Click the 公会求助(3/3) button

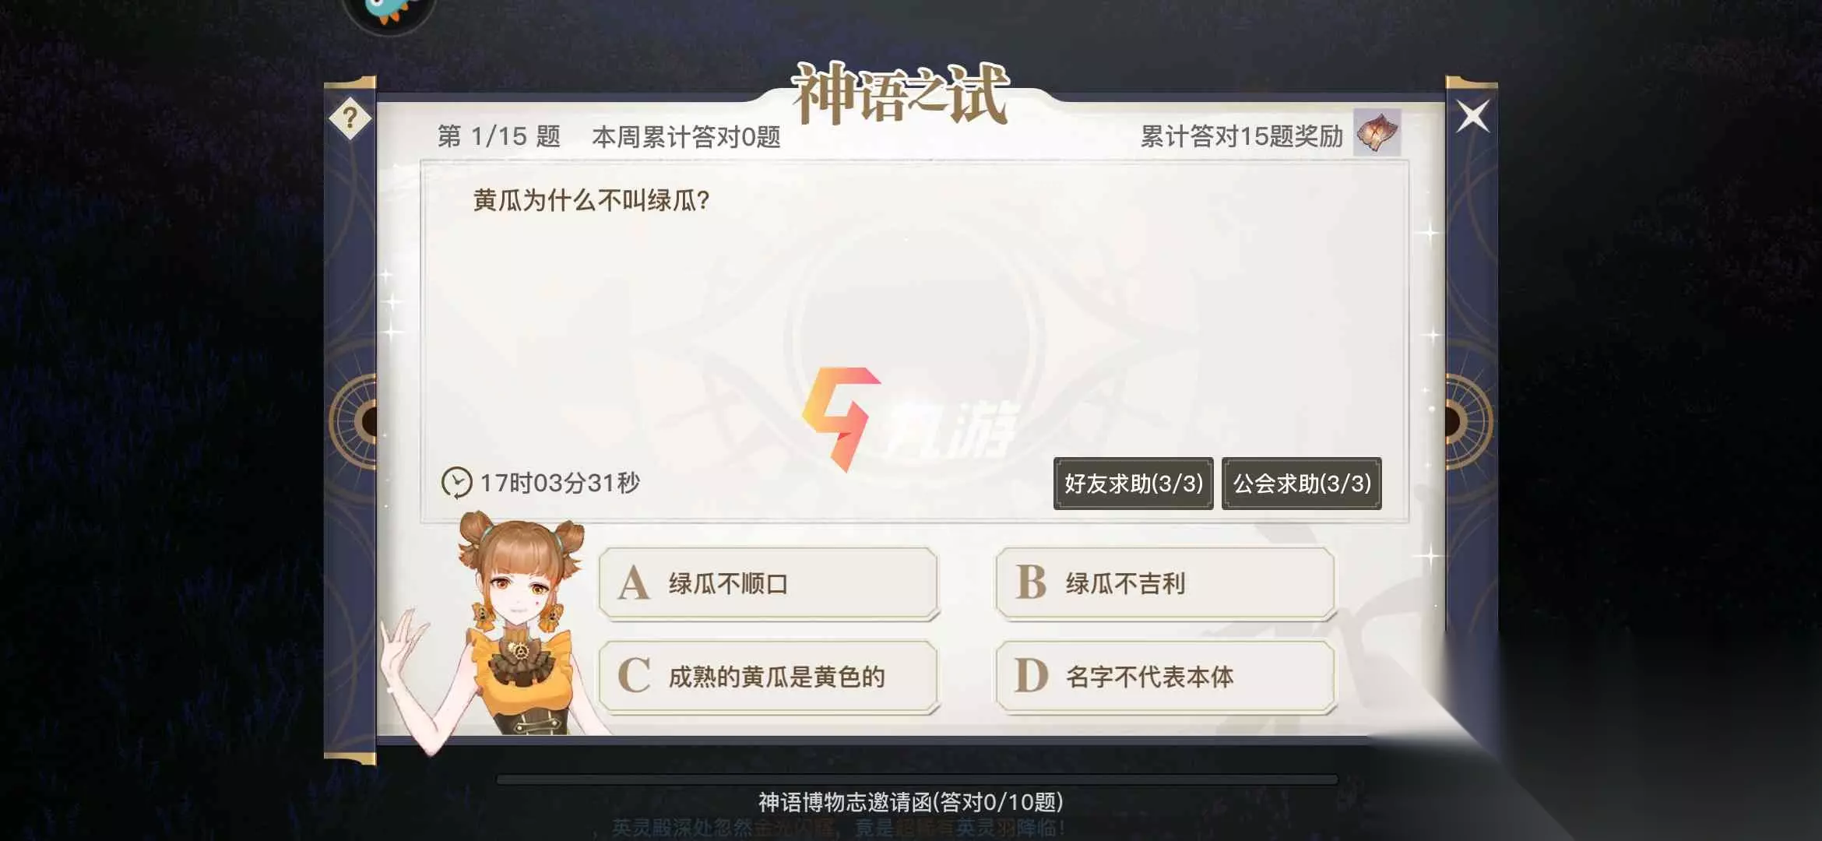[x=1301, y=484]
